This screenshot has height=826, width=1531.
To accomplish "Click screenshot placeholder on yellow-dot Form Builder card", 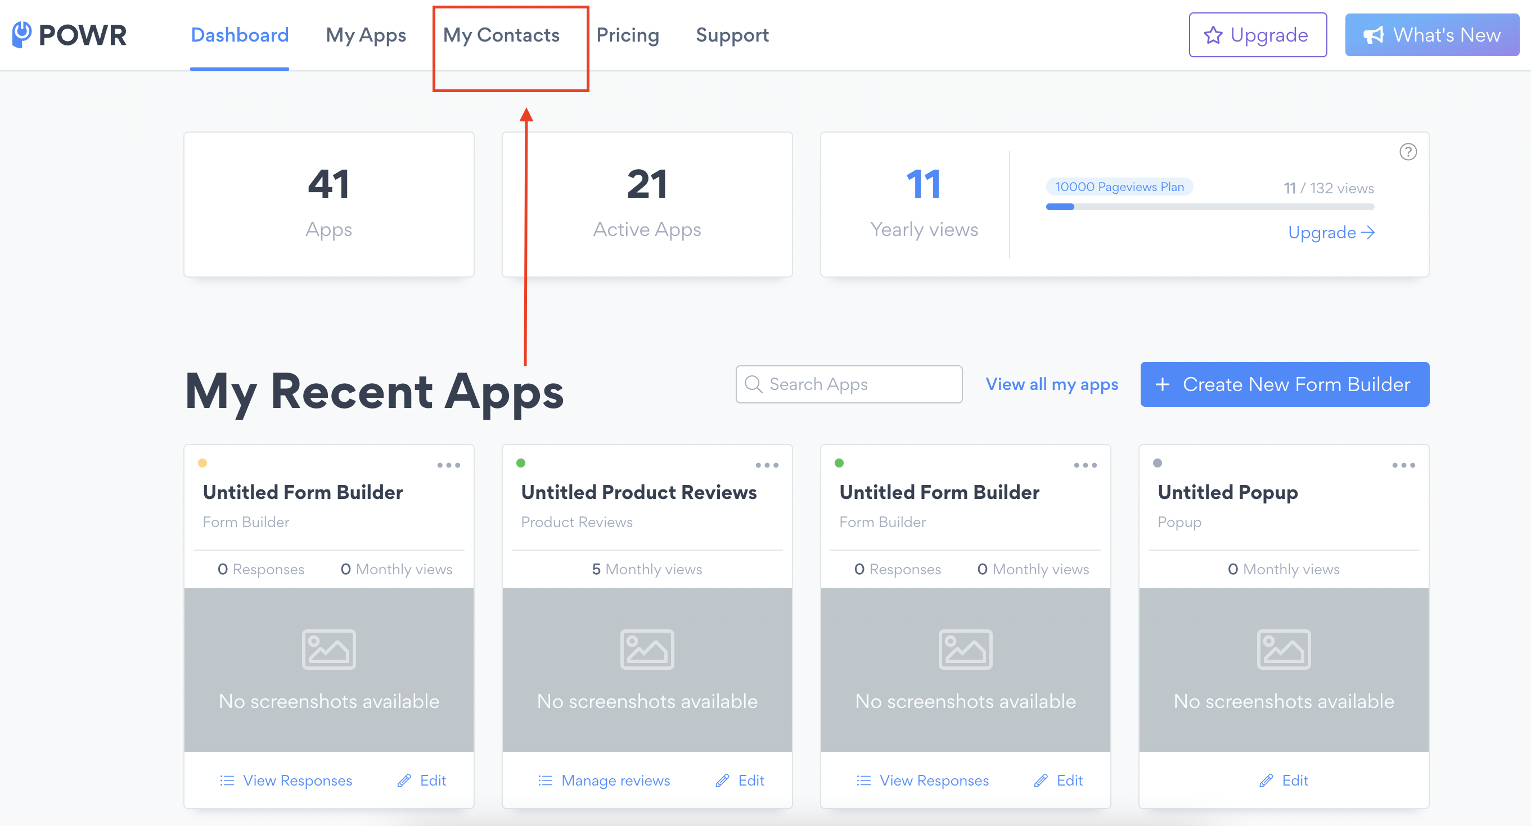I will (328, 669).
